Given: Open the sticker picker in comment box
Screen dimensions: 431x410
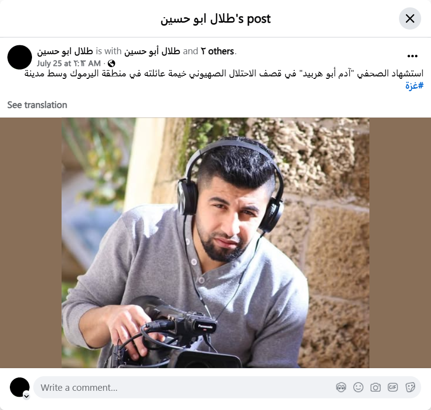Looking at the screenshot, I should point(410,387).
